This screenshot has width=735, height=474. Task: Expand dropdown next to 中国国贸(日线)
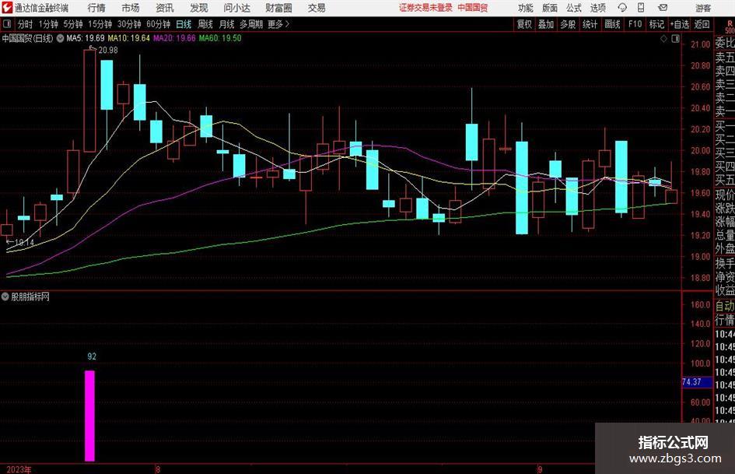tap(60, 38)
